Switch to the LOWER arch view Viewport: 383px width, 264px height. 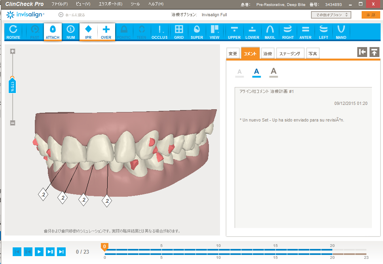(x=252, y=32)
